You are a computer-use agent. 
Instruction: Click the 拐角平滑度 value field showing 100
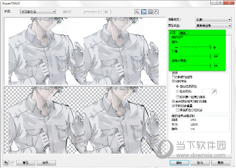pyautogui.click(x=216, y=66)
